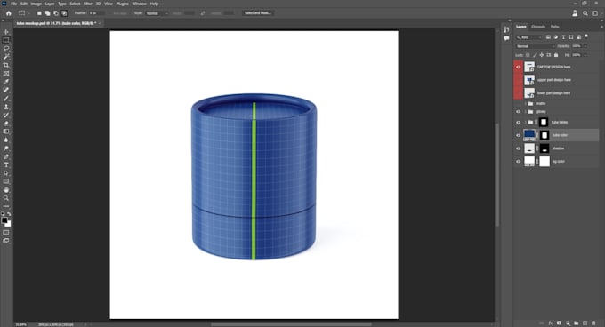Click the Home icon in options bar
The height and width of the screenshot is (327, 605).
(x=9, y=13)
